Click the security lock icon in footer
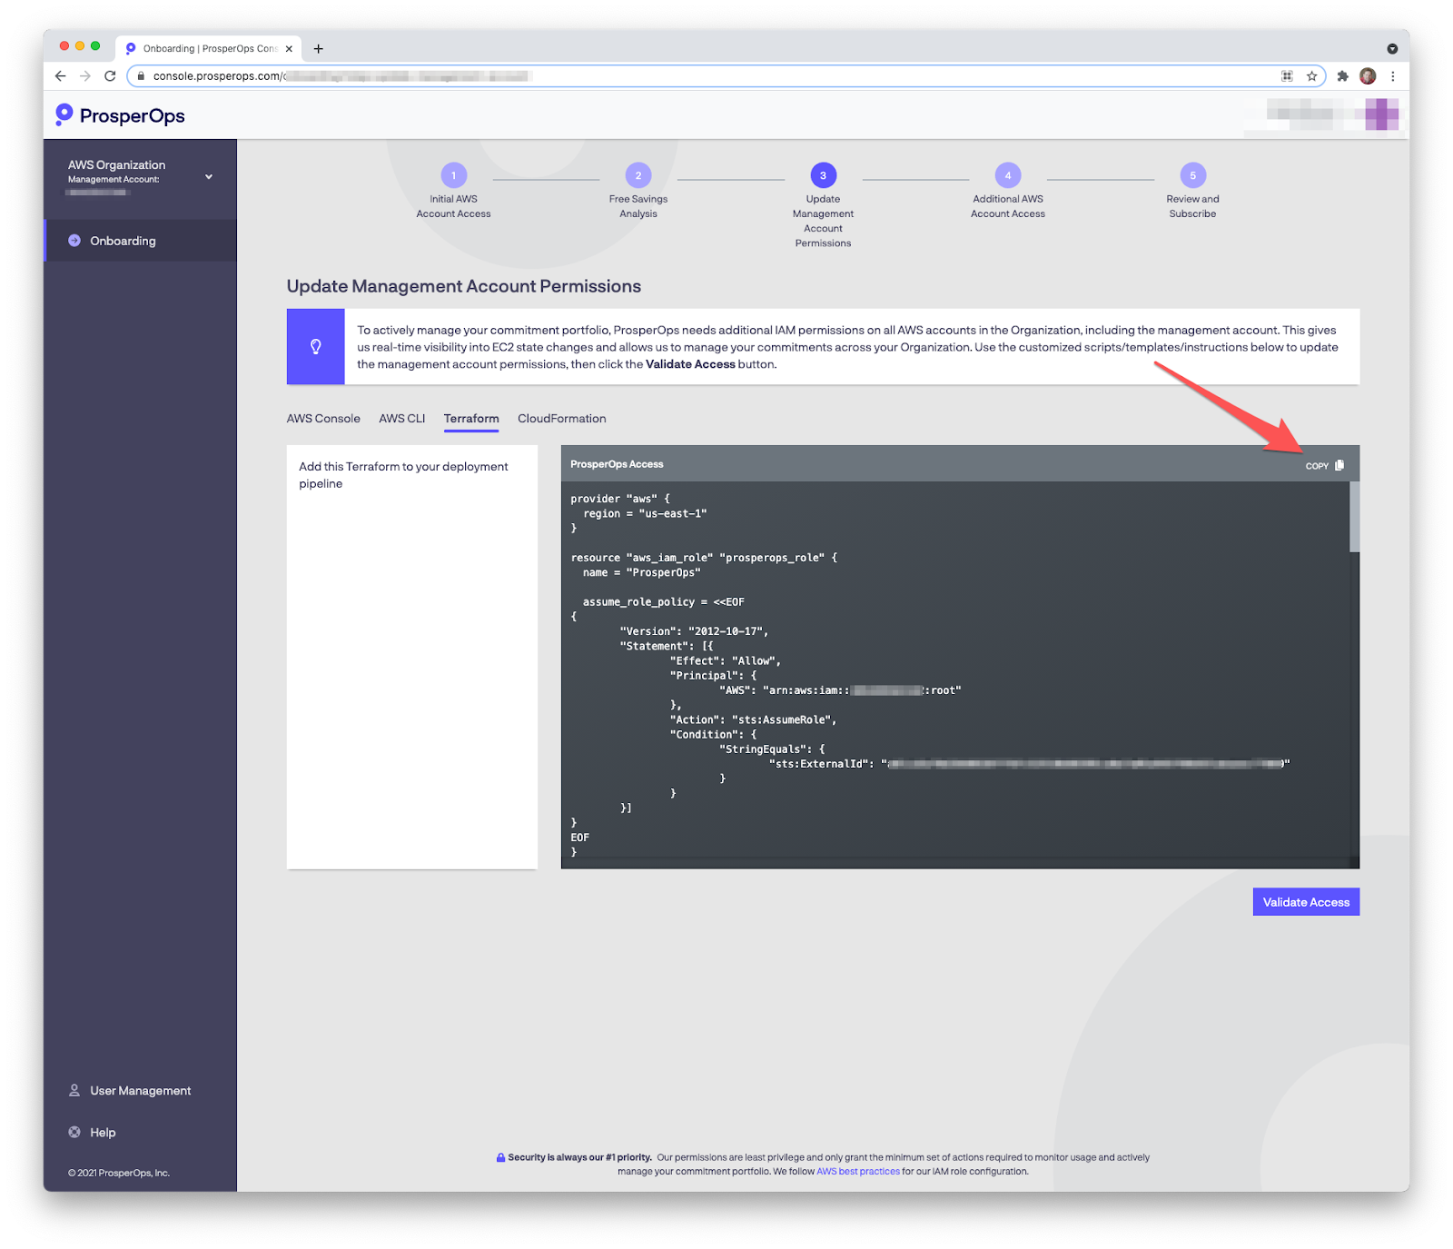 click(500, 1157)
